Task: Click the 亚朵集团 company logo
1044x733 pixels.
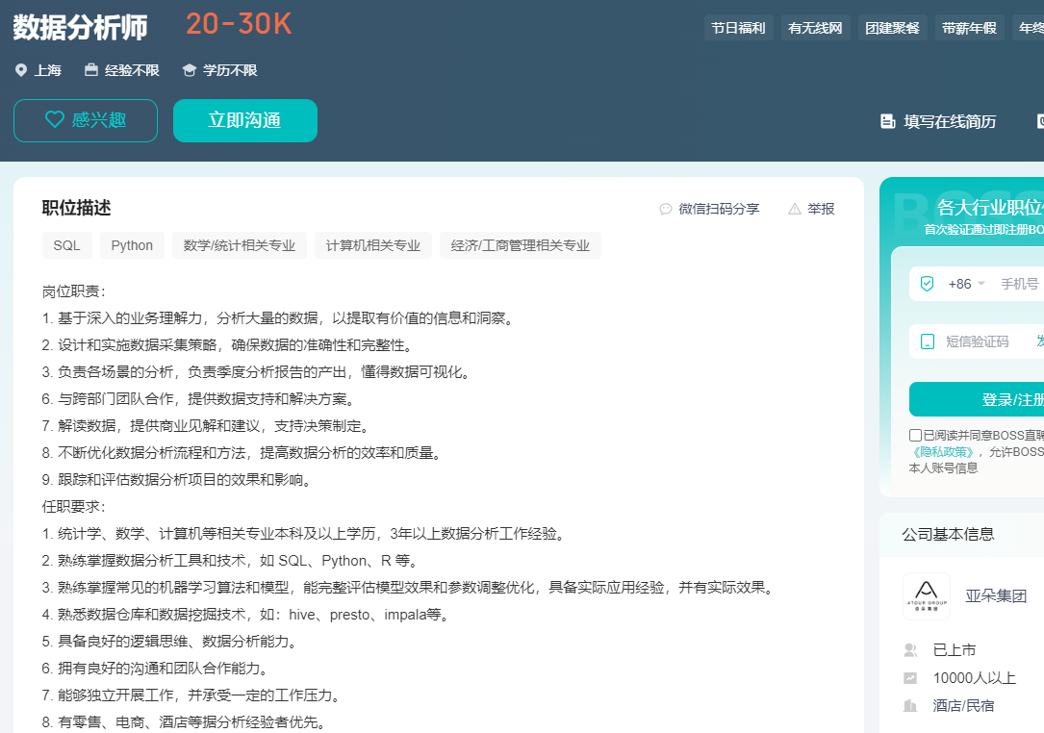Action: pyautogui.click(x=926, y=596)
